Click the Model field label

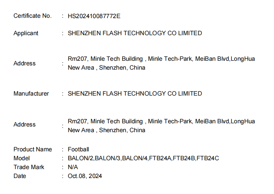click(x=22, y=158)
